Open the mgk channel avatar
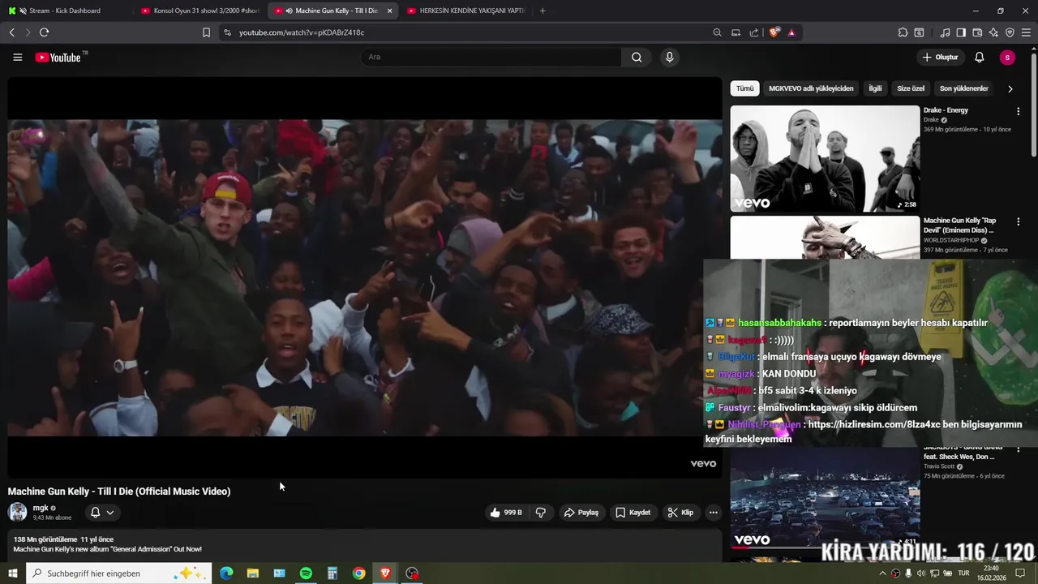1038x584 pixels. coord(17,512)
